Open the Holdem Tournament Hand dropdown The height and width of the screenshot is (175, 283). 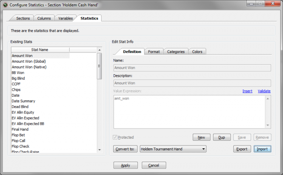[173, 149]
